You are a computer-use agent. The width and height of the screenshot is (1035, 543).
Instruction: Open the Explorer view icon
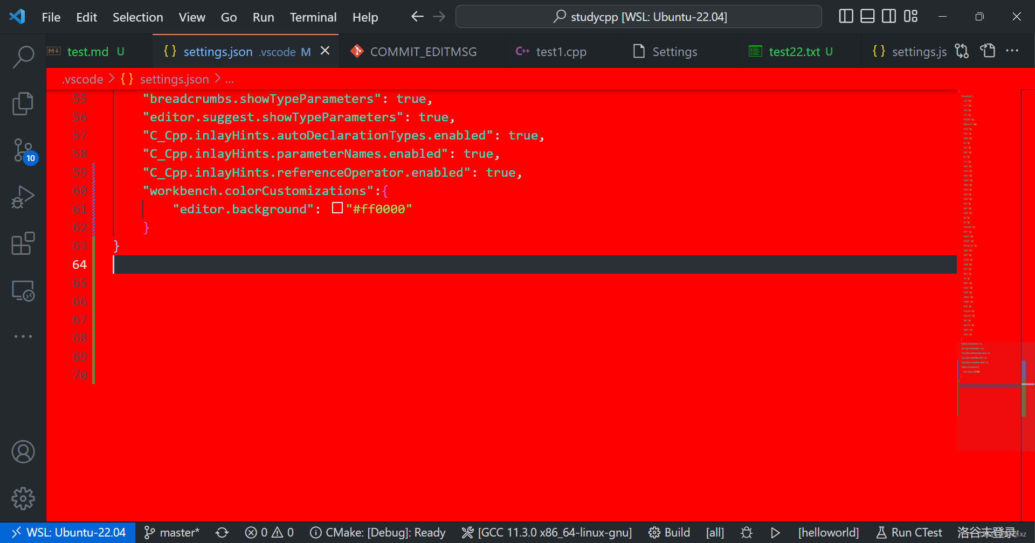23,103
